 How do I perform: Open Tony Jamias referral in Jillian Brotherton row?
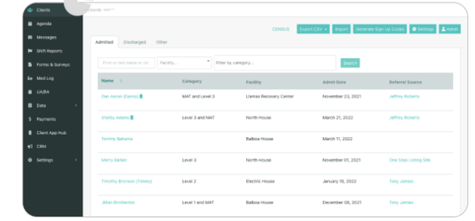401,202
